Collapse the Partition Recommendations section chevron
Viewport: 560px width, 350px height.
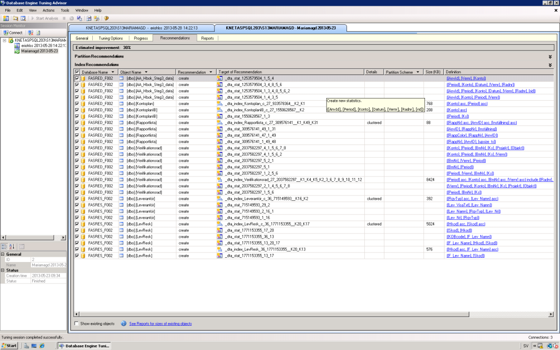click(550, 56)
